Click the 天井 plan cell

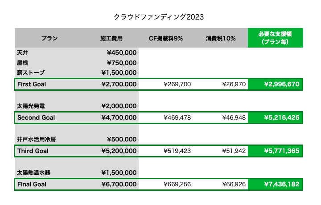(x=23, y=52)
